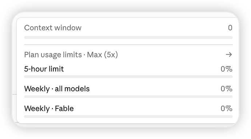
Task: Click the word Fable in the weekly row
Action: [64, 108]
